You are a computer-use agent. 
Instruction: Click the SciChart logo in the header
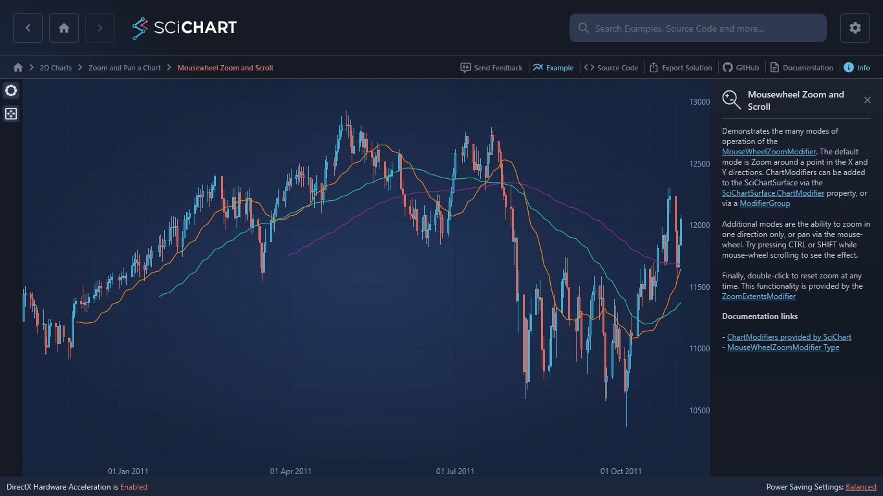(x=184, y=28)
